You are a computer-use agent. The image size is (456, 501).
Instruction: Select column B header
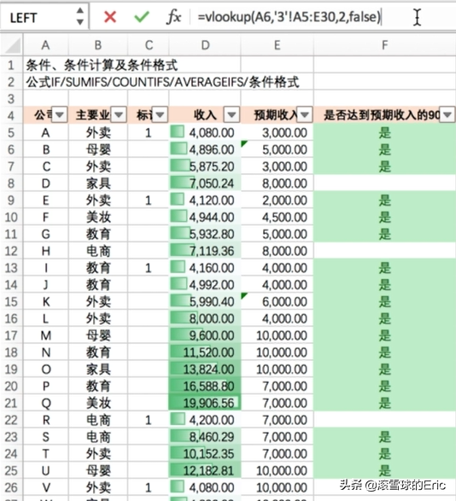[98, 45]
